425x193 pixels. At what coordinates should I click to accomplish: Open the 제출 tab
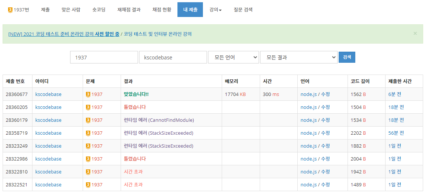tap(45, 10)
